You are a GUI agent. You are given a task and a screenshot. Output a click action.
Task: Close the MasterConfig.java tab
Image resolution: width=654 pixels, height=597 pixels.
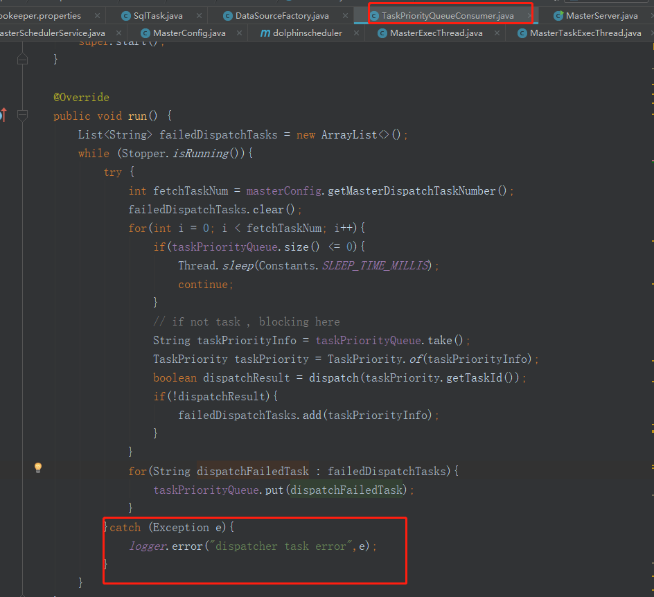tap(240, 33)
